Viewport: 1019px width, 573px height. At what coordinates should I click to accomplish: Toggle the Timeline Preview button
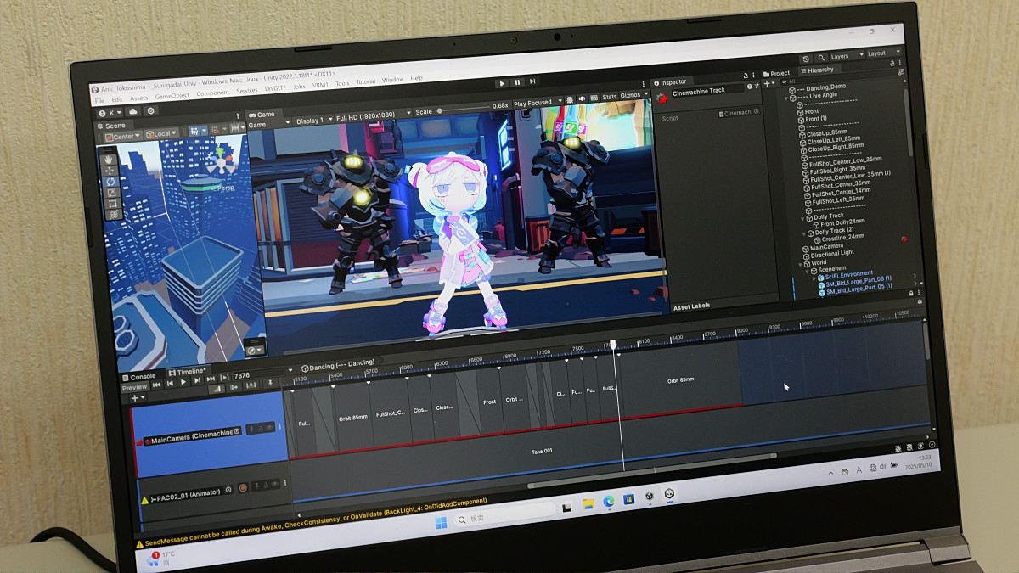[x=134, y=388]
